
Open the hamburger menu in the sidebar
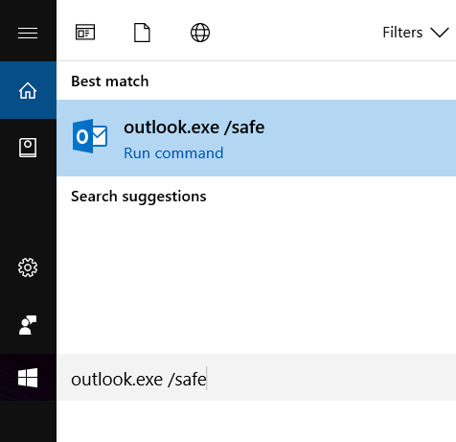[x=28, y=33]
